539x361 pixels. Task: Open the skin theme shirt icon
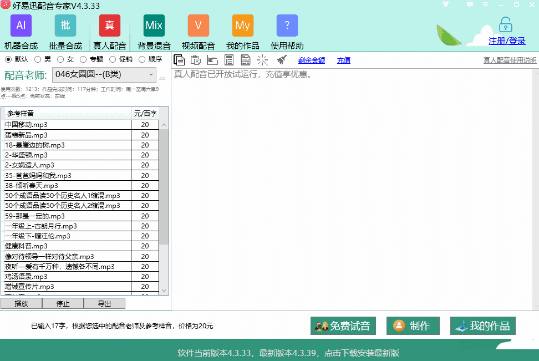point(445,4)
